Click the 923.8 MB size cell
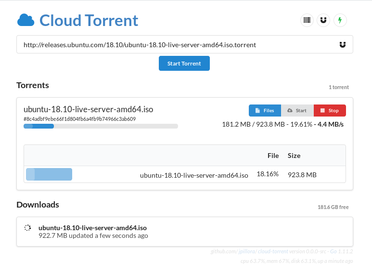 click(x=302, y=175)
